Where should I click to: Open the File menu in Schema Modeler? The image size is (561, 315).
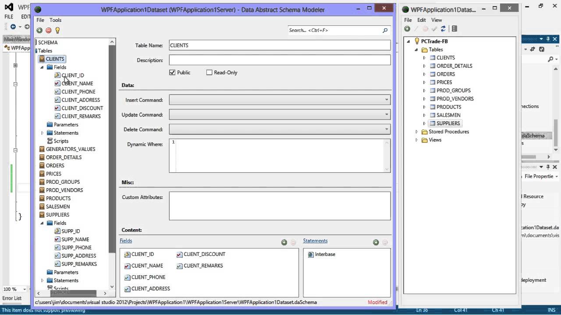click(x=40, y=20)
